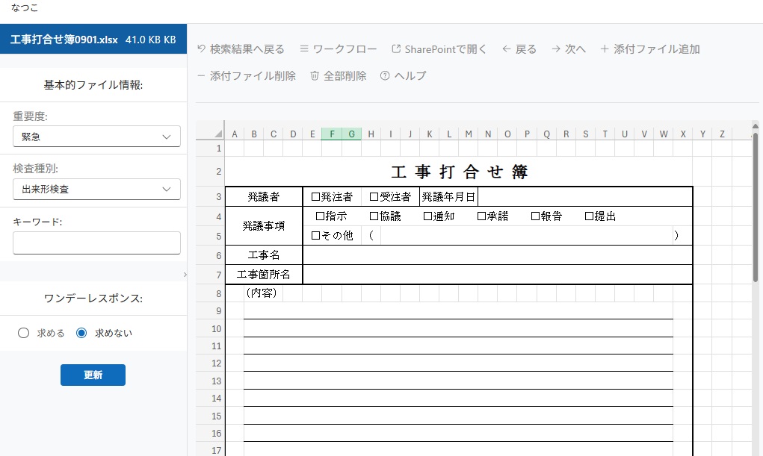Collapse the left panel with the splitter arrow
The height and width of the screenshot is (456, 763).
click(x=185, y=275)
